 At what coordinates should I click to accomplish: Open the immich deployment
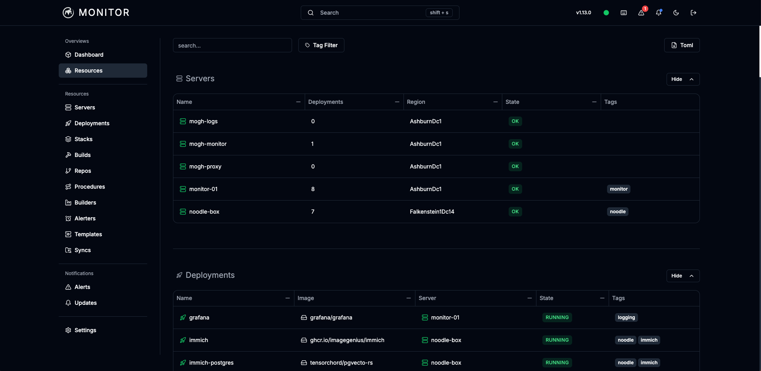198,340
